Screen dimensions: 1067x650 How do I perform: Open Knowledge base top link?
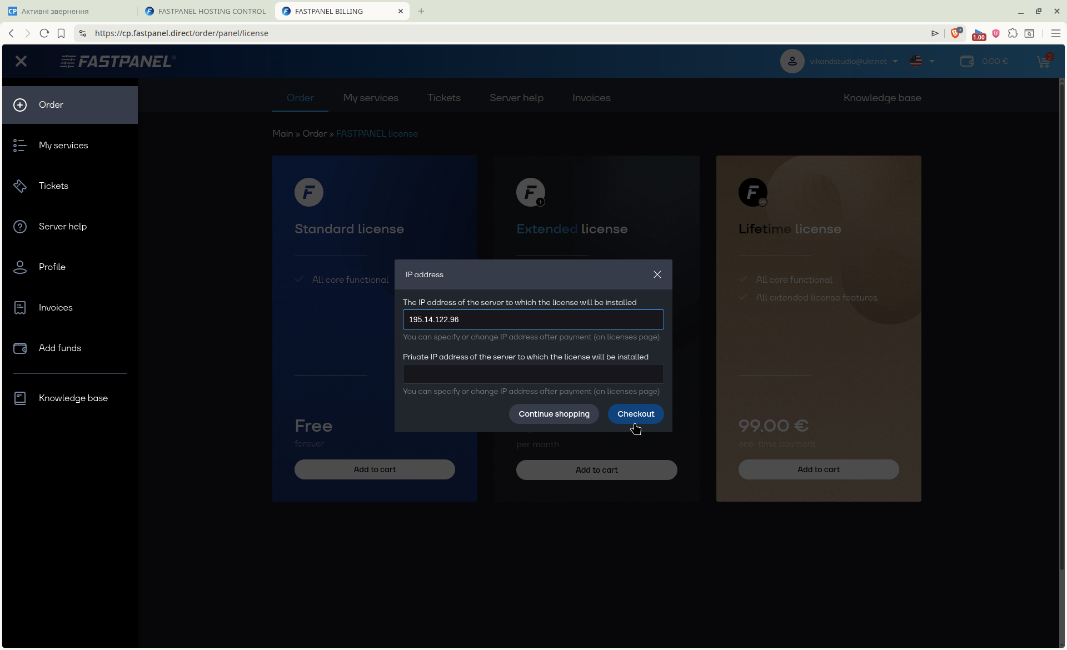882,98
